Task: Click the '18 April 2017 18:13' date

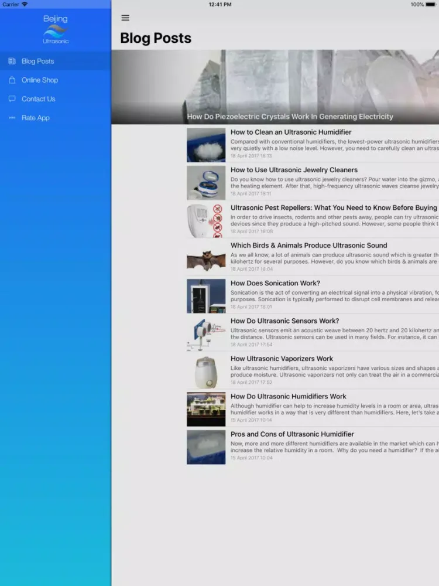Action: [x=251, y=156]
